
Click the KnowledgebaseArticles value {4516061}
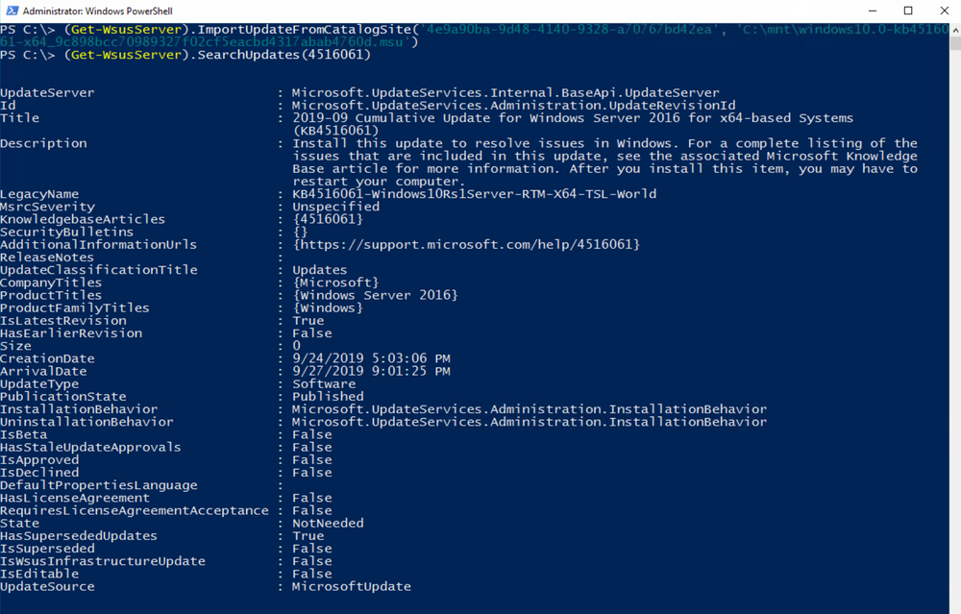(x=328, y=219)
